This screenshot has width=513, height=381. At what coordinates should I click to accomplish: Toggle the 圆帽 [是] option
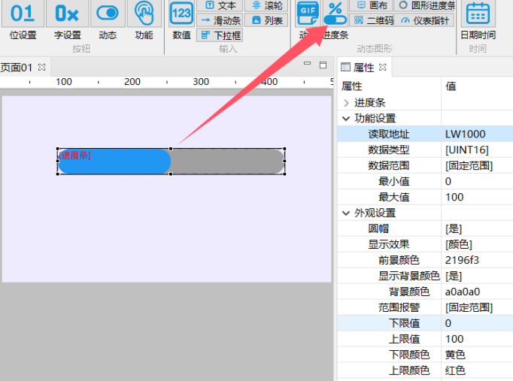point(477,228)
